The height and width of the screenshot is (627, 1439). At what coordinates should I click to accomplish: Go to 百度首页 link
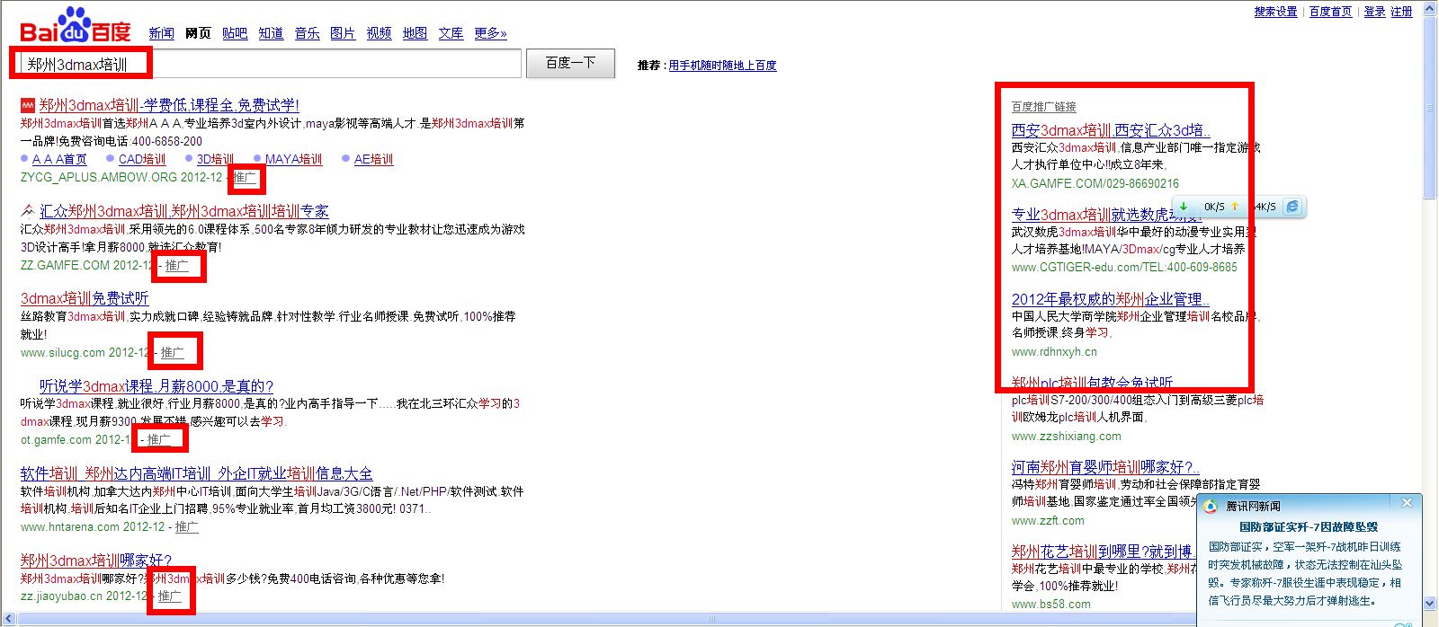coord(1330,12)
